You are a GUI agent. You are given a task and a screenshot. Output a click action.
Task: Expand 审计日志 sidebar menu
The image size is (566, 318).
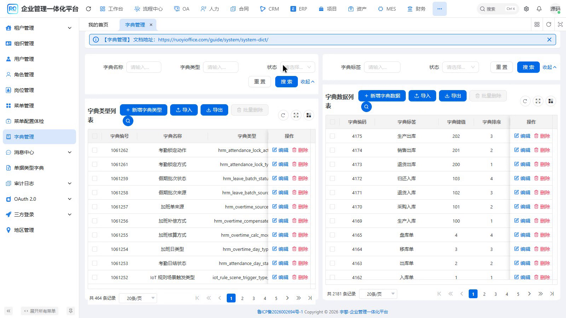(x=39, y=183)
